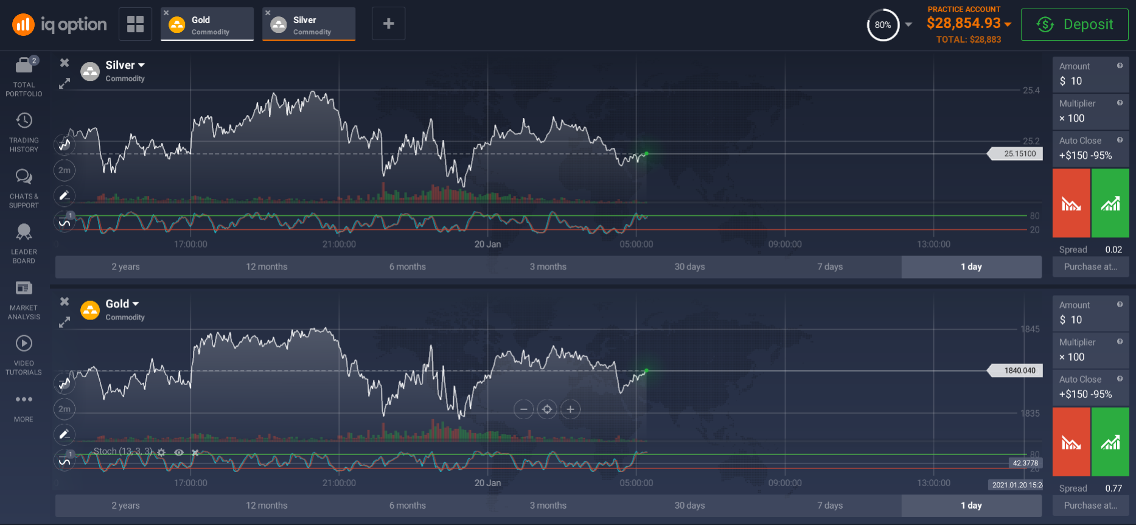Zoom out Gold chart with minus
The width and height of the screenshot is (1136, 525).
523,409
